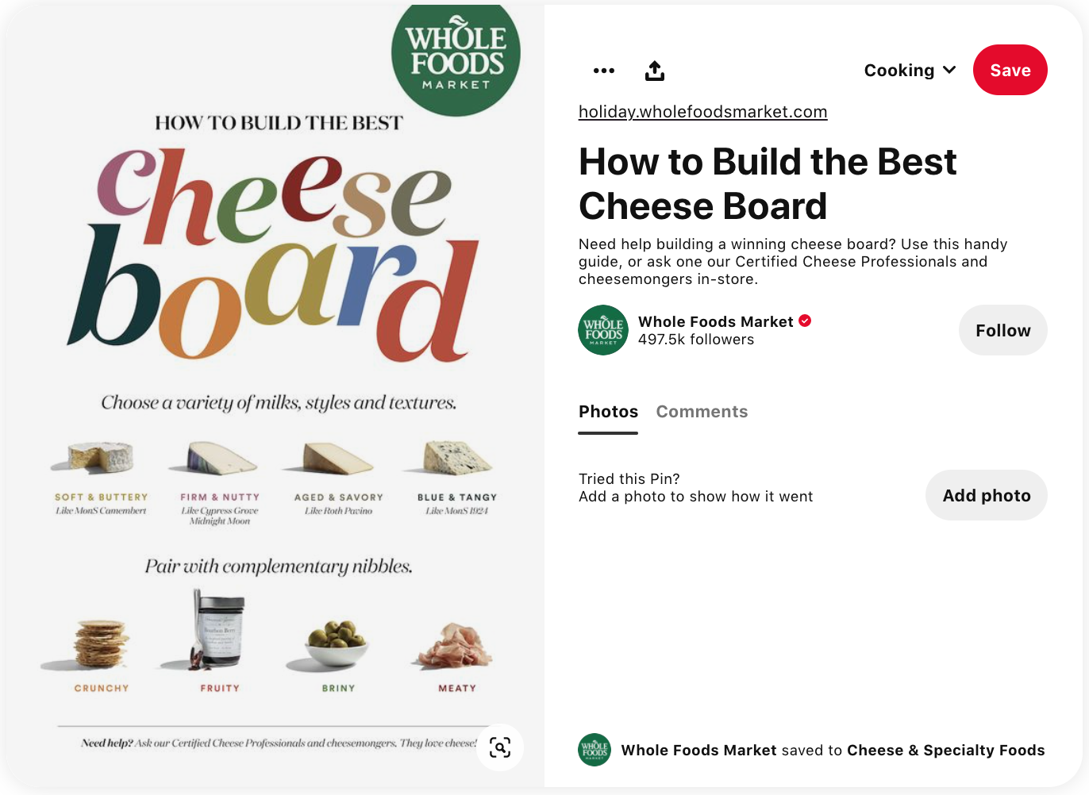The height and width of the screenshot is (795, 1089).
Task: Click the Whole Foods Market profile name
Action: pyautogui.click(x=716, y=321)
